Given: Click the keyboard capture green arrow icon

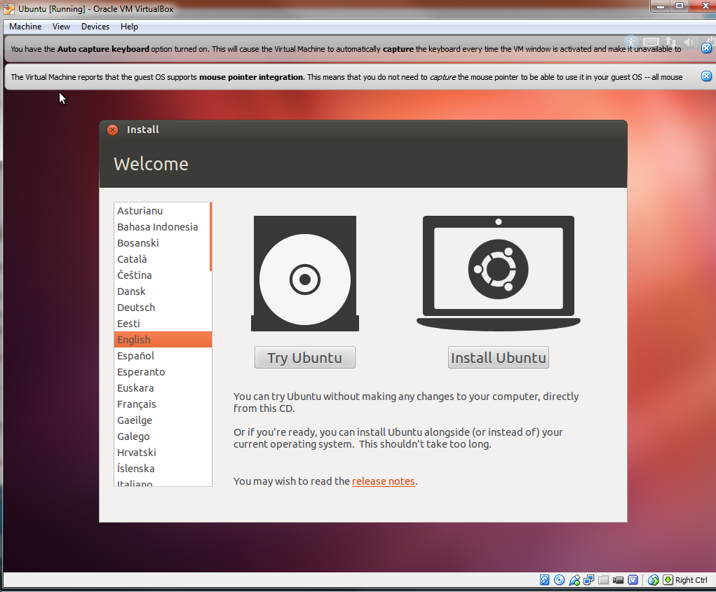Looking at the screenshot, I should [x=668, y=579].
